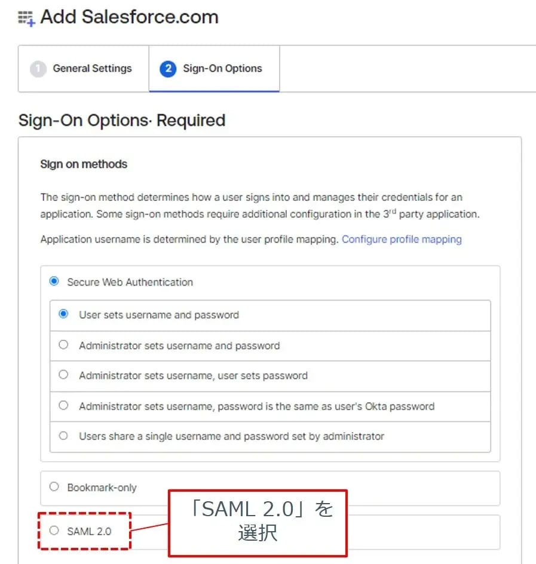536x564 pixels.
Task: Switch to the General Settings tab
Action: [92, 69]
